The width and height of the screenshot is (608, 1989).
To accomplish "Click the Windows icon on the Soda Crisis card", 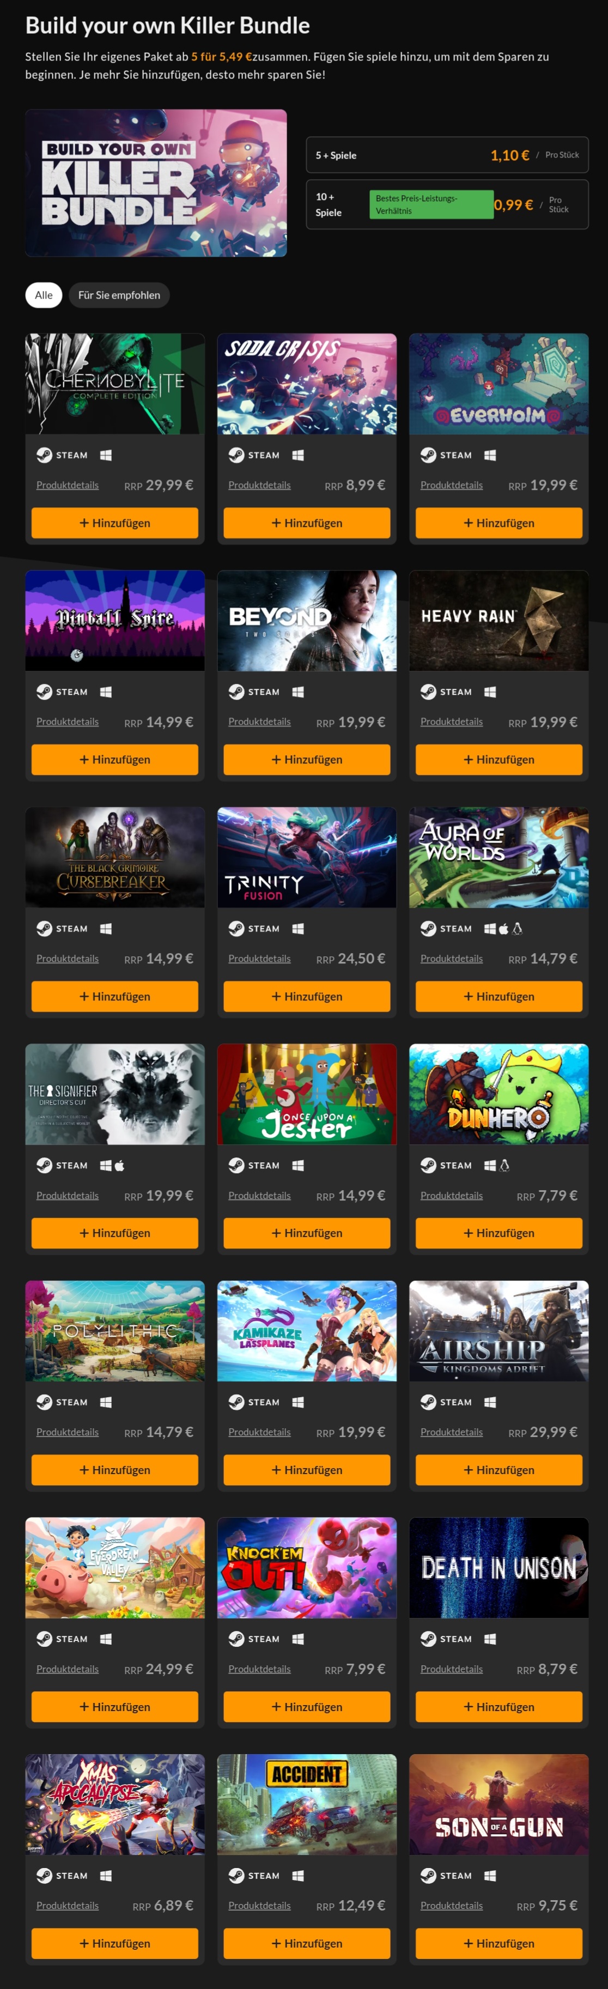I will click(298, 455).
